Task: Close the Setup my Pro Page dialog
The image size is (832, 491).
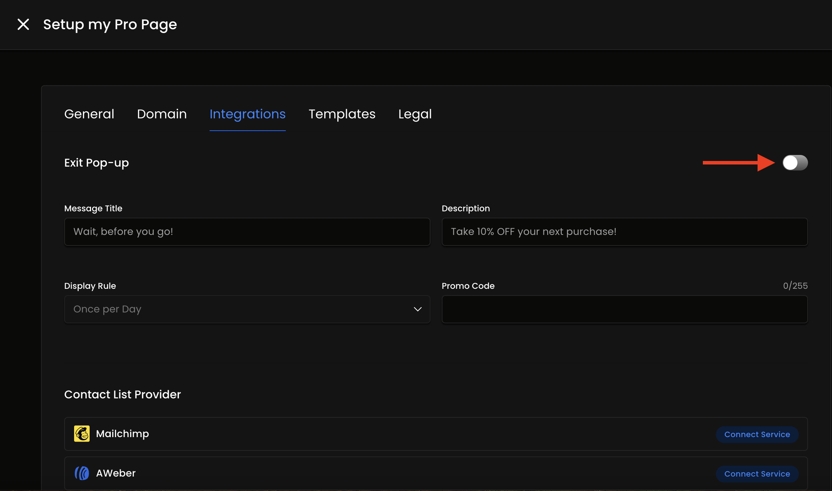Action: pyautogui.click(x=23, y=24)
